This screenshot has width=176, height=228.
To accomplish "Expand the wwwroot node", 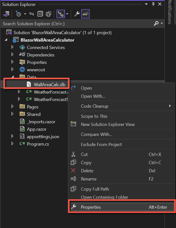I will [12, 69].
